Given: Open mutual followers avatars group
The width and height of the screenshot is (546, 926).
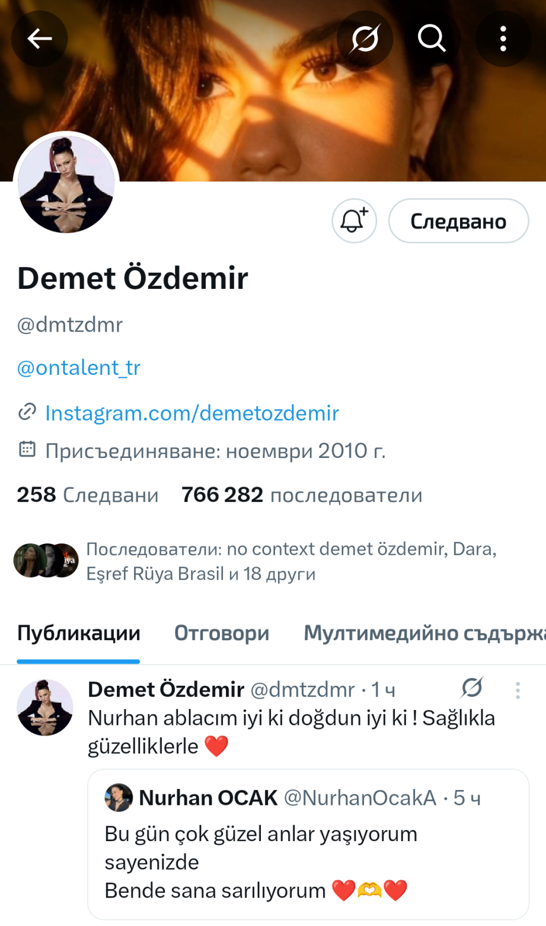Looking at the screenshot, I should [x=46, y=561].
